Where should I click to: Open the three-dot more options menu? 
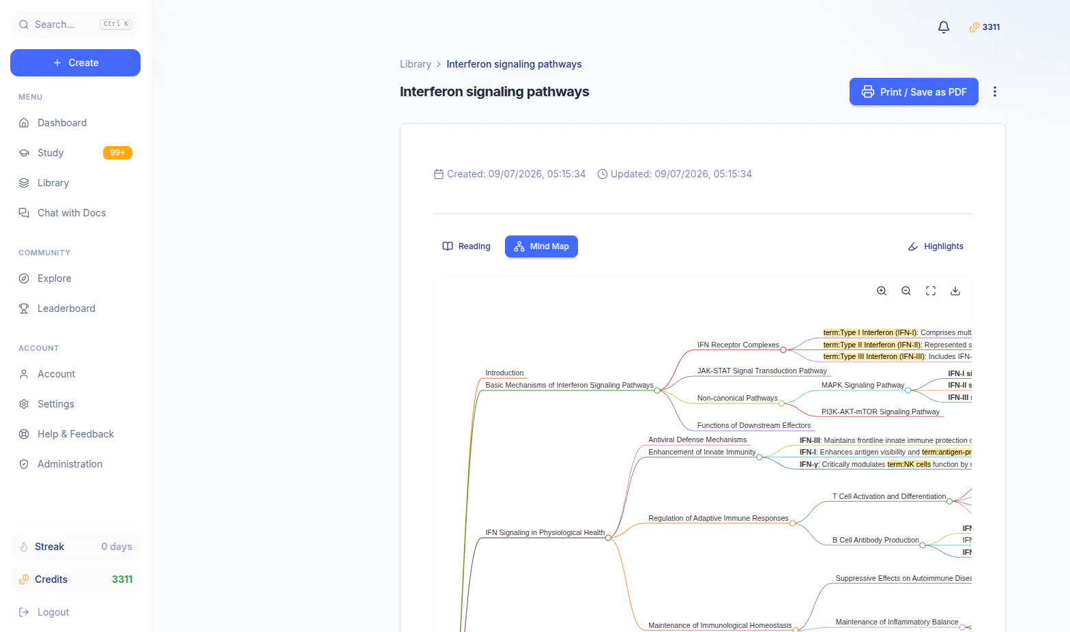point(995,91)
